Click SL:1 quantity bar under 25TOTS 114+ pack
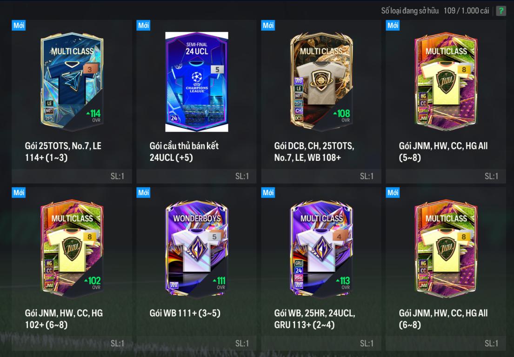This screenshot has height=357, width=514. (x=72, y=176)
